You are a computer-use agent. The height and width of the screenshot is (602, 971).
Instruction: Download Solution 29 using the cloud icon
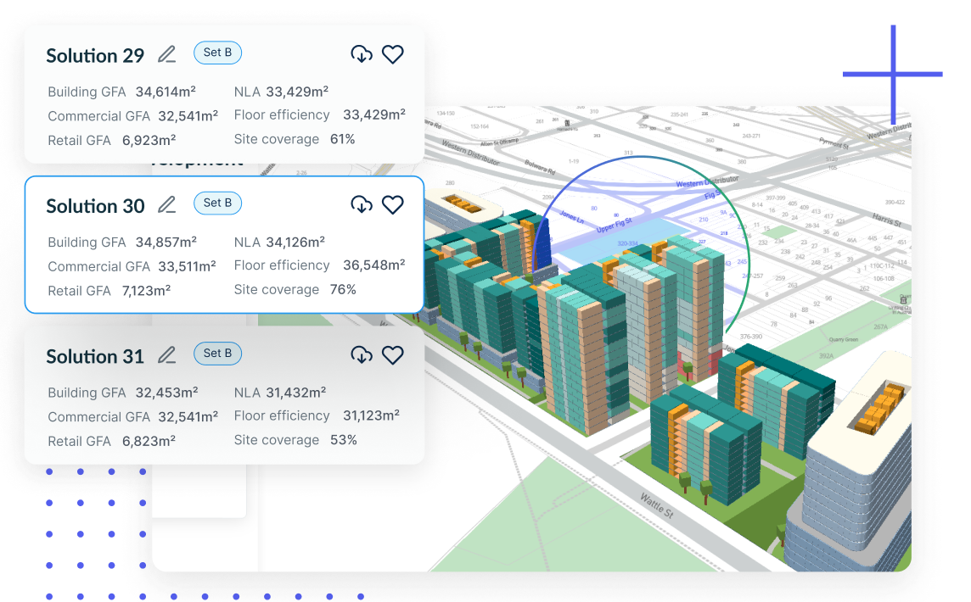pyautogui.click(x=362, y=54)
